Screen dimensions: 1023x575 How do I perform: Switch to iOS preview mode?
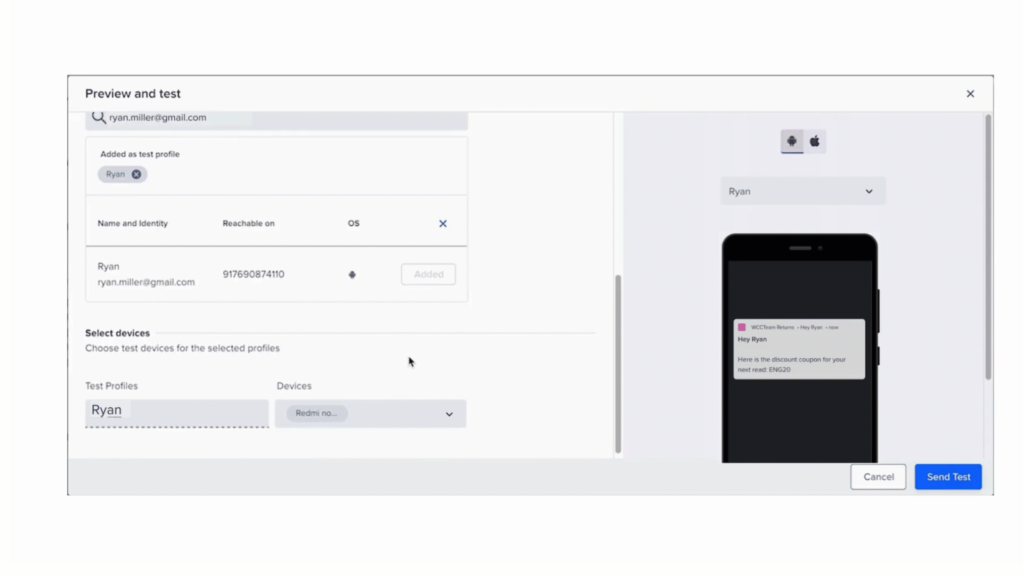815,141
